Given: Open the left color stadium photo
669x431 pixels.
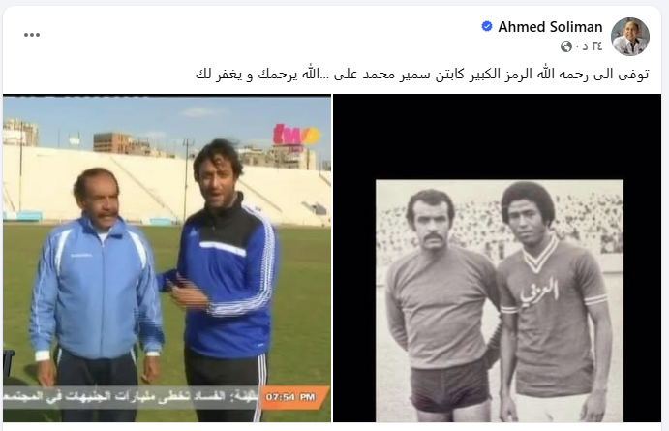Looking at the screenshot, I should point(167,259).
